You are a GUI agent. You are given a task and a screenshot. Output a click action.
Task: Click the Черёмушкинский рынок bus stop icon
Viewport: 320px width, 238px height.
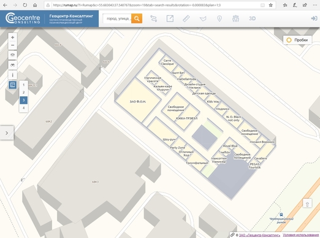coord(281,215)
